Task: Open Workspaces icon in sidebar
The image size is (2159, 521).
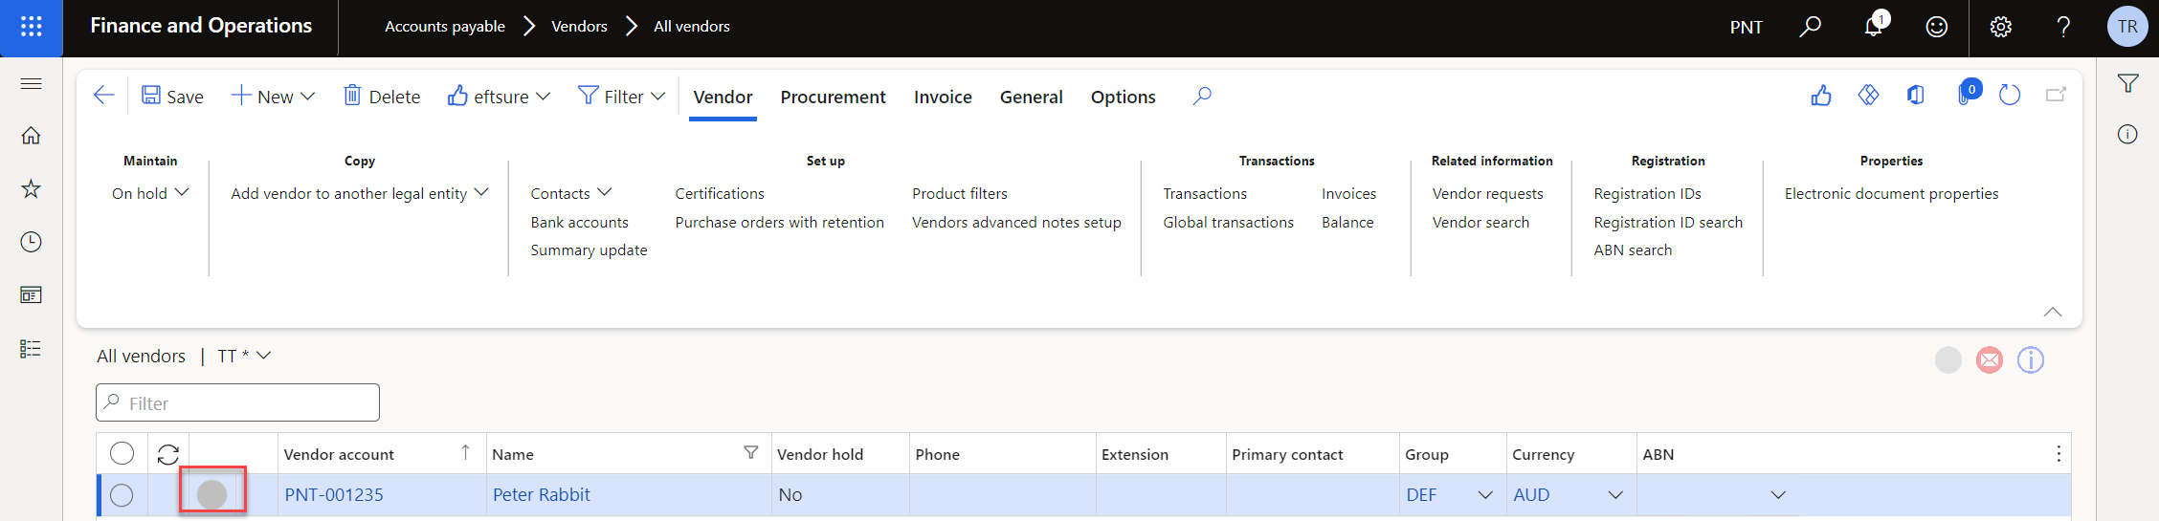Action: pos(31,295)
